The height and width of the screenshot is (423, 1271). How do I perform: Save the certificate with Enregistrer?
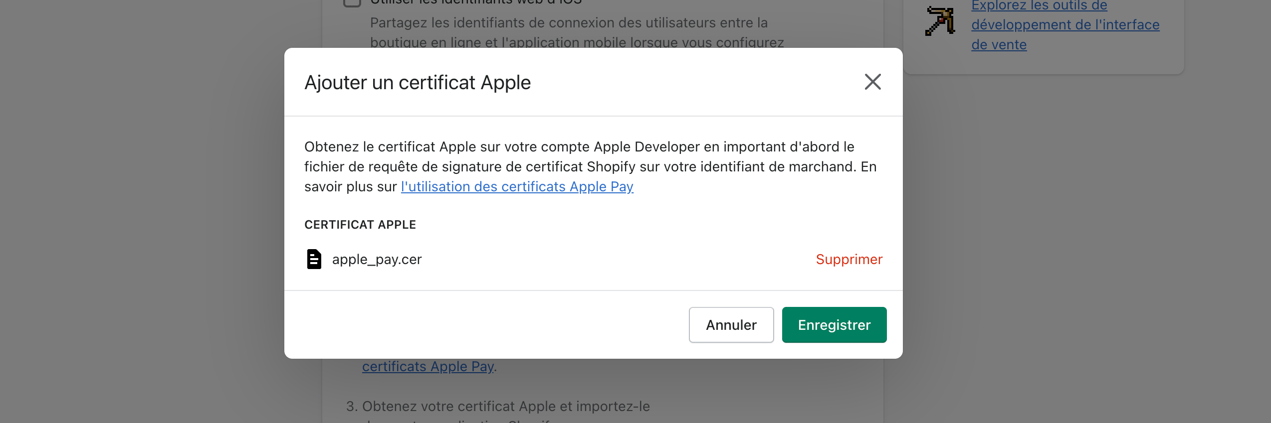point(834,325)
